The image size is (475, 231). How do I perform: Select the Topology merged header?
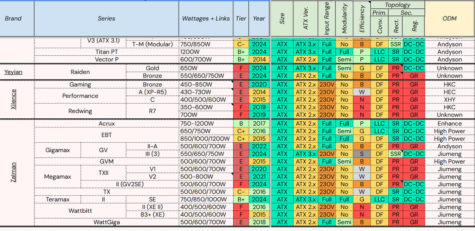(x=397, y=5)
